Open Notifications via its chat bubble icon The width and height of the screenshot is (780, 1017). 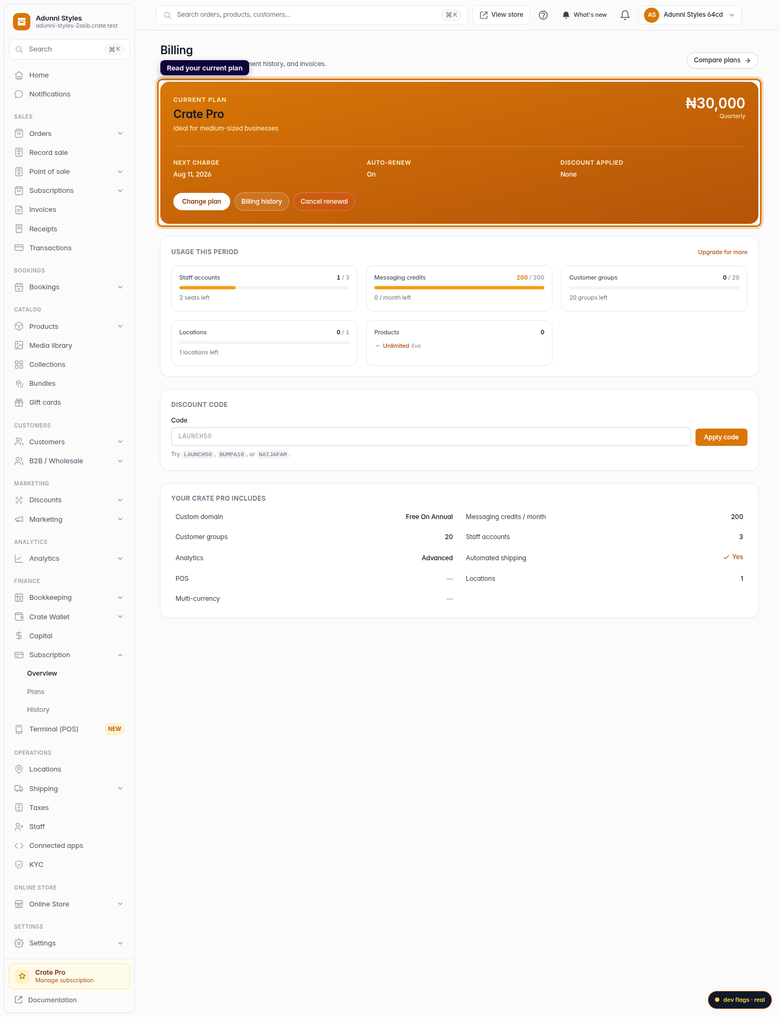19,94
